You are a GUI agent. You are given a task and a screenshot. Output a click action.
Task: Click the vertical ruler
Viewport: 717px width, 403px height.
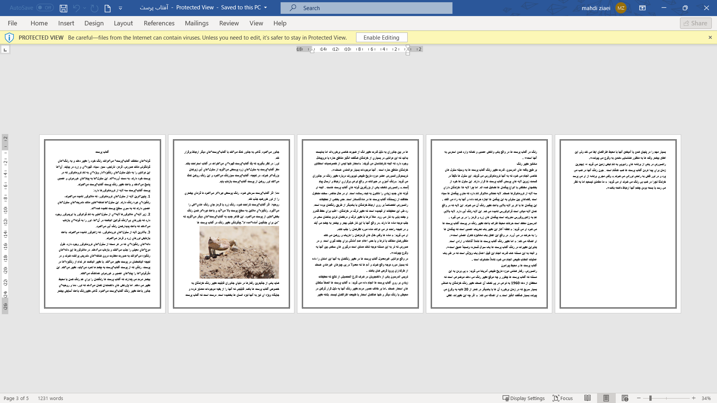[x=5, y=224]
